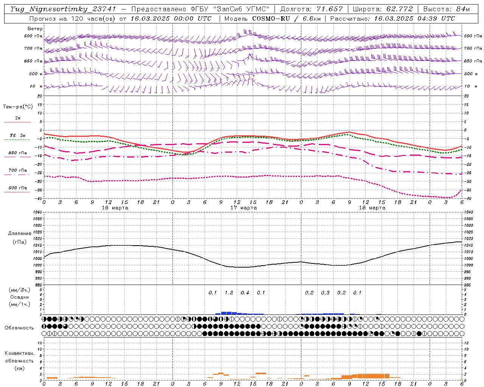Click the 0.3 precipitation amount value
The image size is (484, 387).
(x=325, y=293)
